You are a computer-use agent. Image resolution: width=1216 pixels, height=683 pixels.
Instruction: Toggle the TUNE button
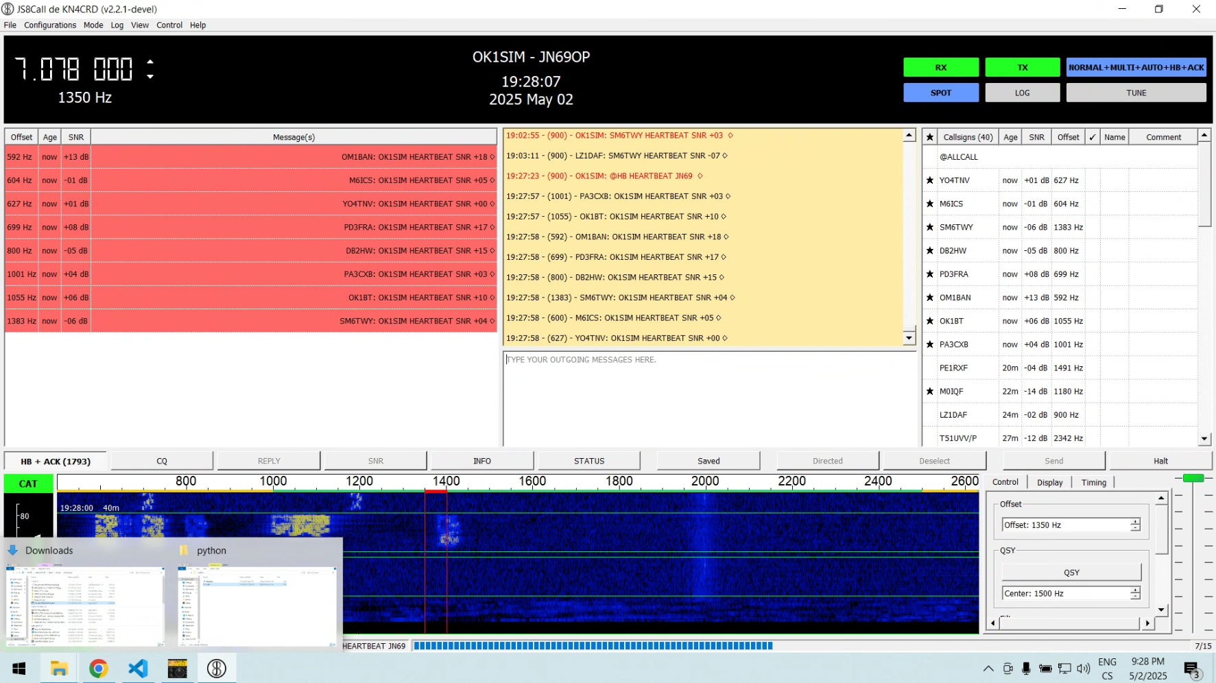1136,93
